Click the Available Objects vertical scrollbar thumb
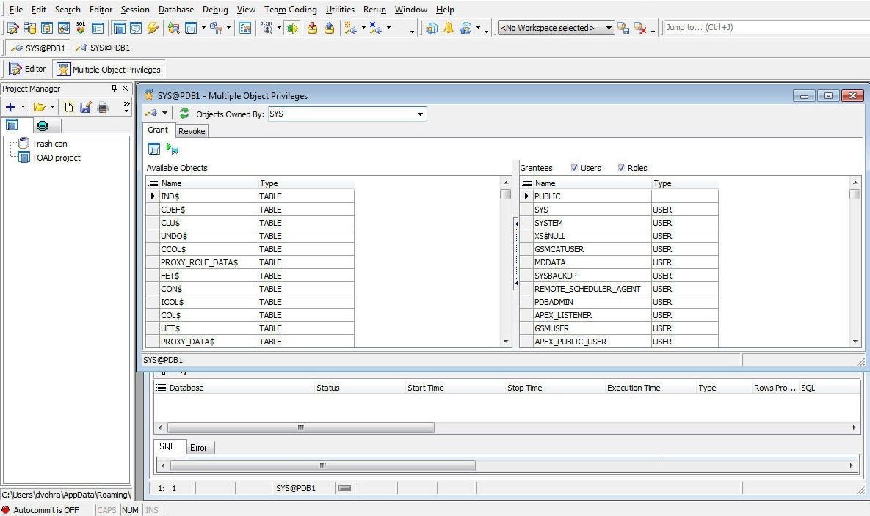 pyautogui.click(x=505, y=194)
